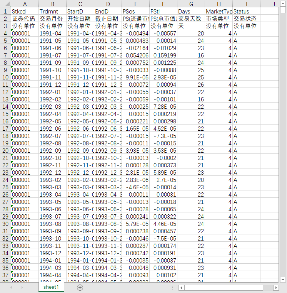The width and height of the screenshot is (287, 293).
Task: Select column A header
Action: point(25,4)
